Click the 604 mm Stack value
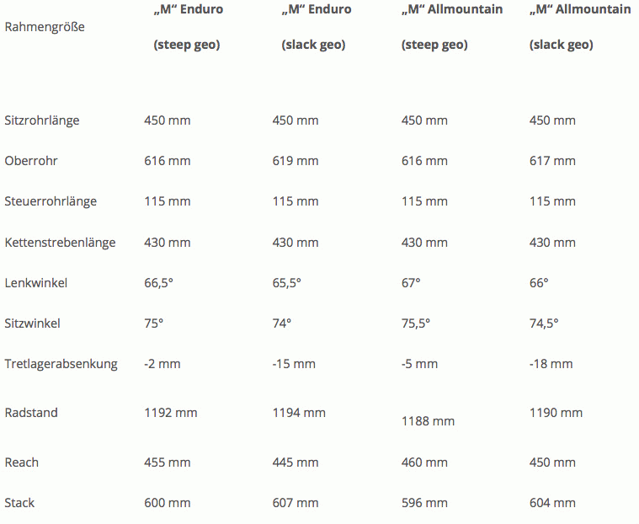 click(552, 503)
